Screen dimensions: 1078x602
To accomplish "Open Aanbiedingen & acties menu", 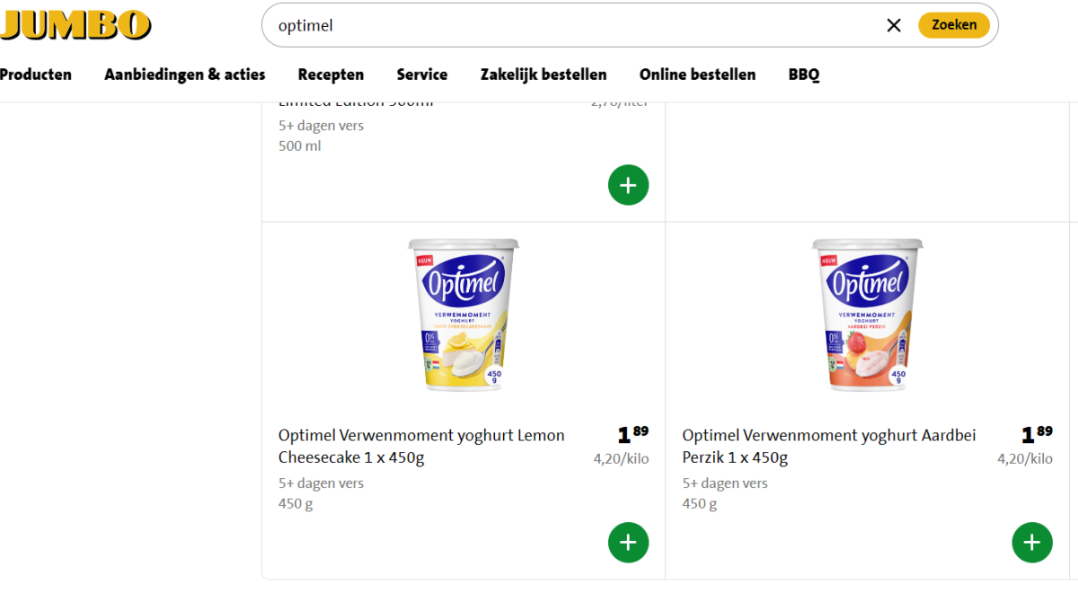I will coord(185,75).
